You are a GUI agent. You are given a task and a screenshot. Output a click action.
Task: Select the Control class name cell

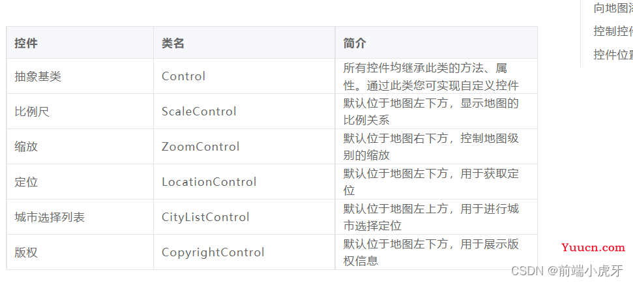coord(184,76)
